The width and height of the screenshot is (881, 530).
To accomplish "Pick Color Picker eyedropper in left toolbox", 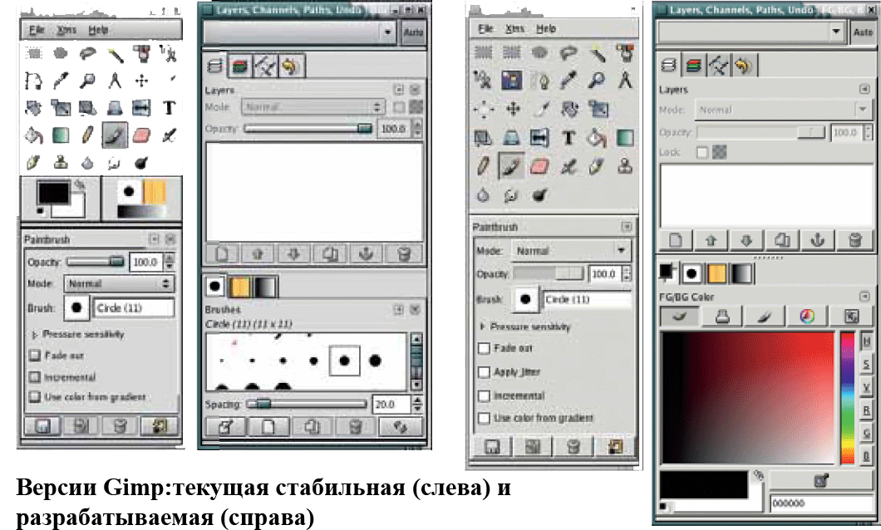I will (61, 81).
